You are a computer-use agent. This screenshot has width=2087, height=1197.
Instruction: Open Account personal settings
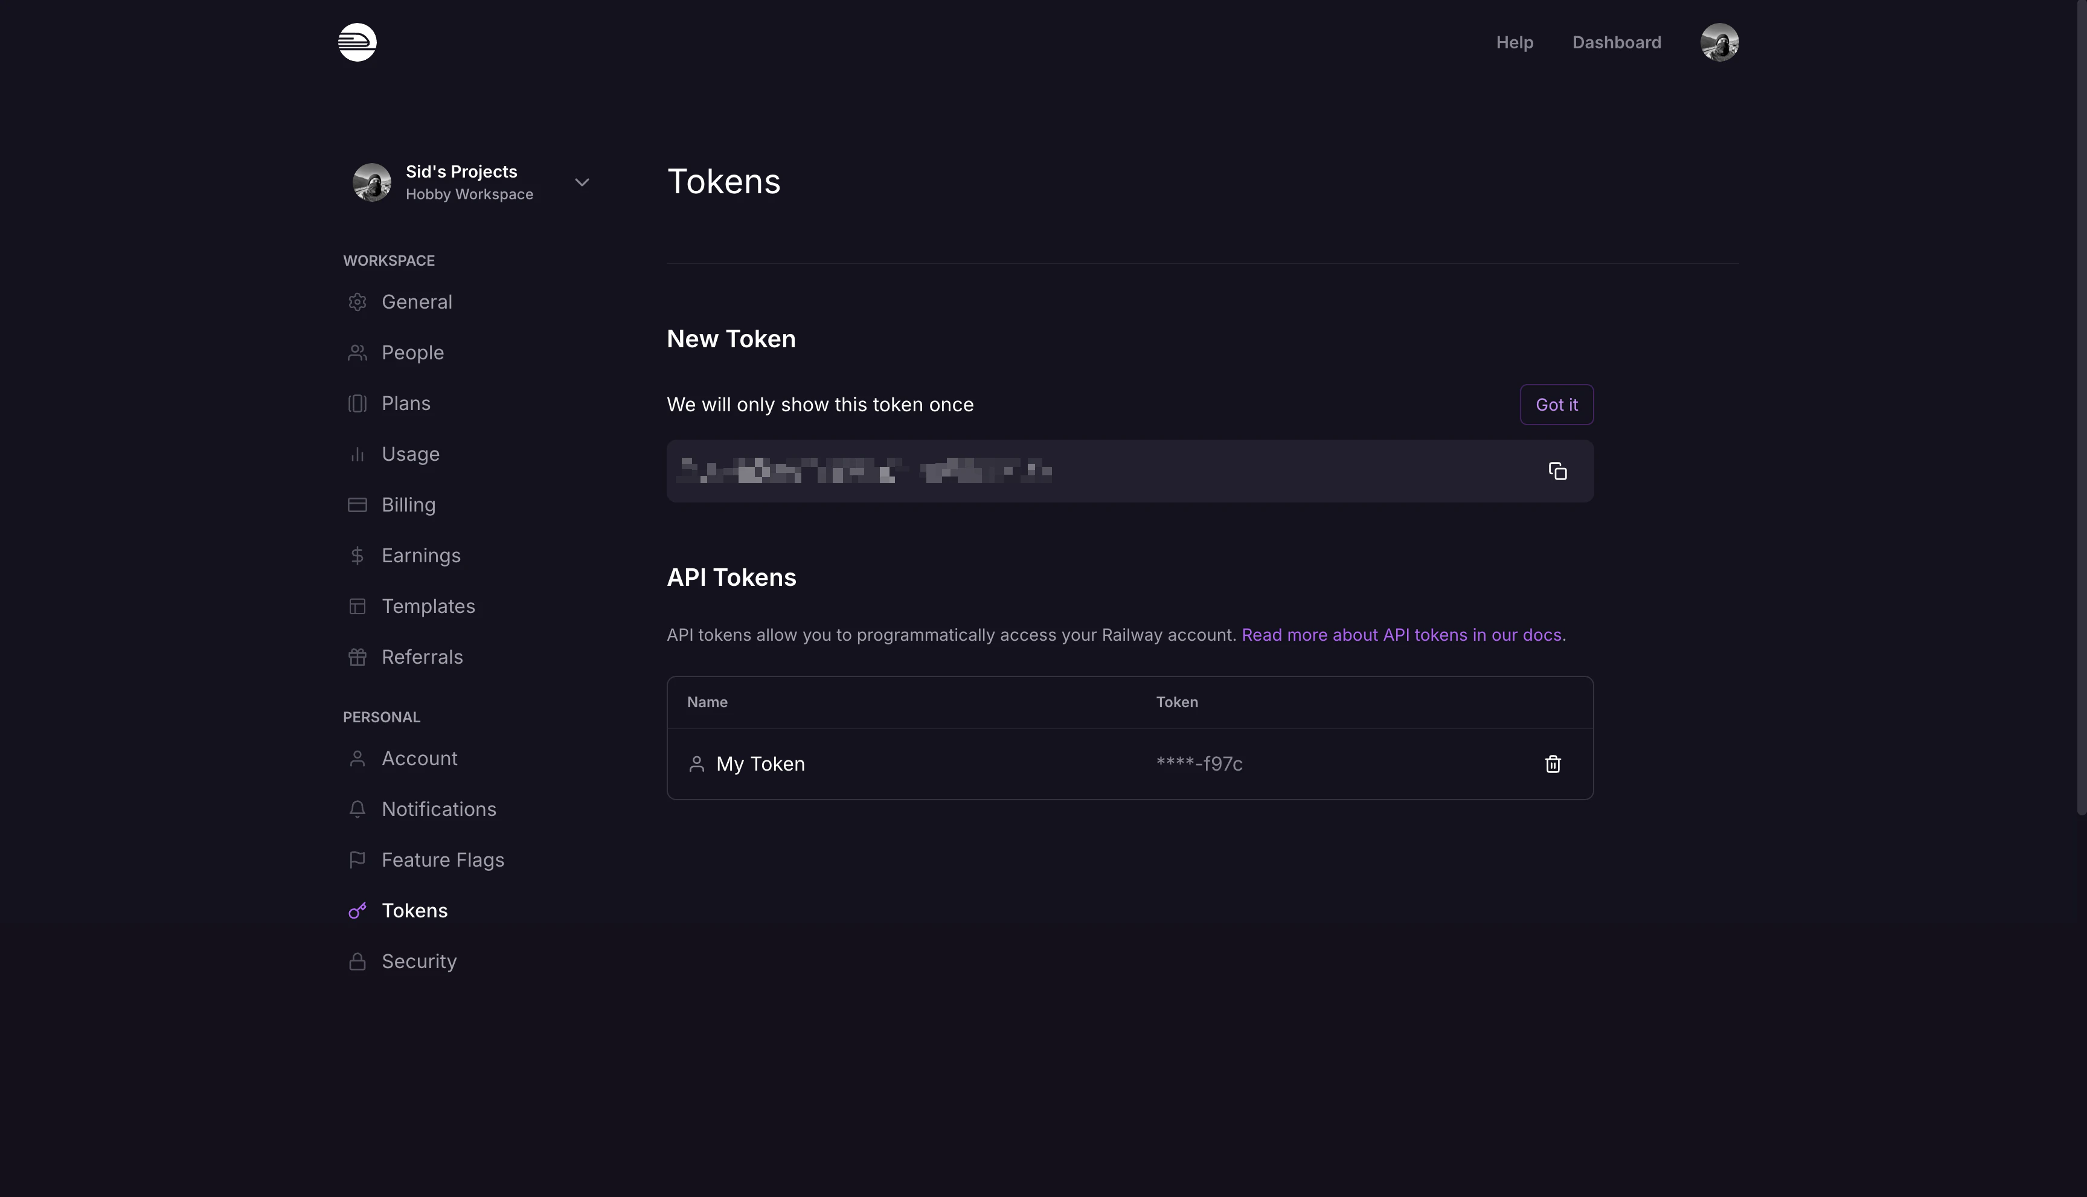coord(419,759)
